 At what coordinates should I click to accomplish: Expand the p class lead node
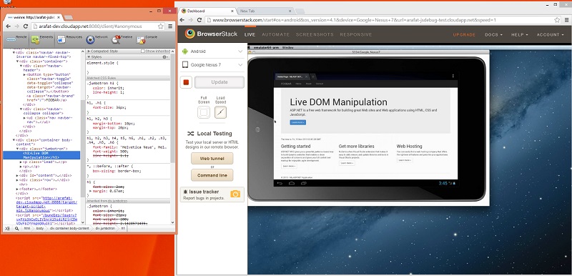coord(21,162)
